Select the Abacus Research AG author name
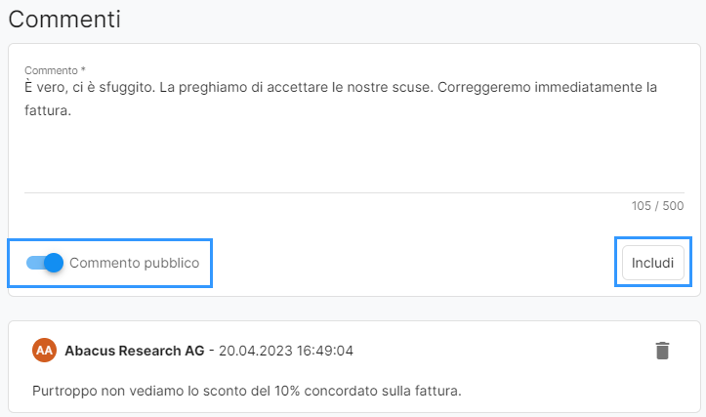Screen dimensions: 706x417 tap(134, 351)
